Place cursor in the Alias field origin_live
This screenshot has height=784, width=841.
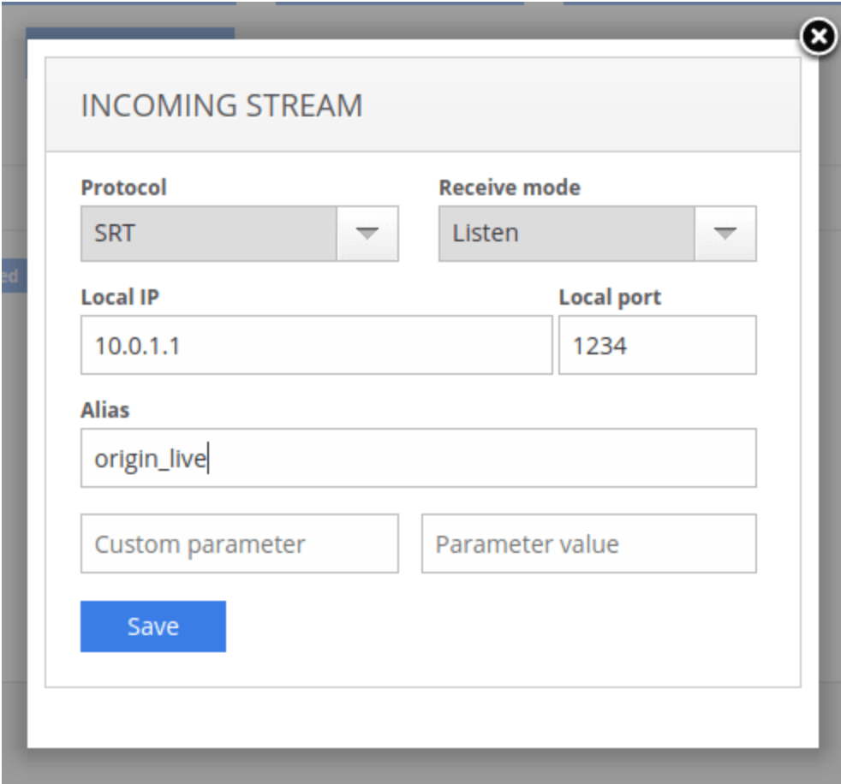point(418,458)
